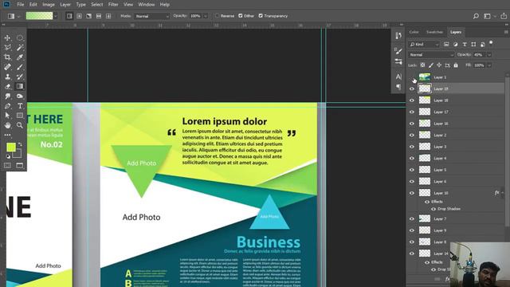Open the gradient Mode dropdown
Viewport: 510px width, 287px height.
(151, 16)
